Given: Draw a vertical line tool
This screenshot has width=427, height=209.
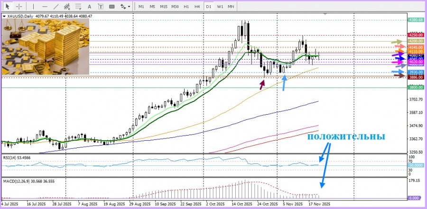Looking at the screenshot, I should coord(33,7).
